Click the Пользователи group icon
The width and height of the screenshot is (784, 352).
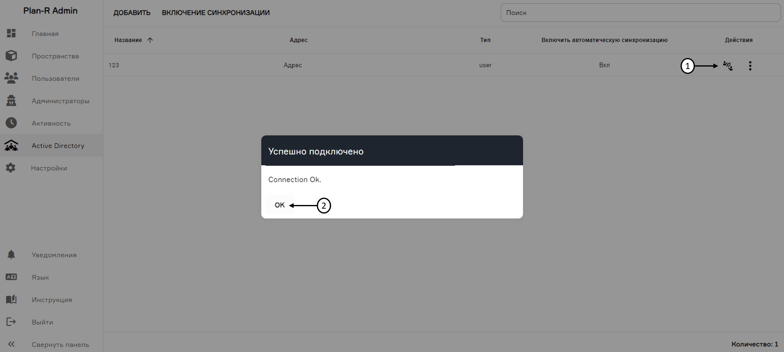11,78
